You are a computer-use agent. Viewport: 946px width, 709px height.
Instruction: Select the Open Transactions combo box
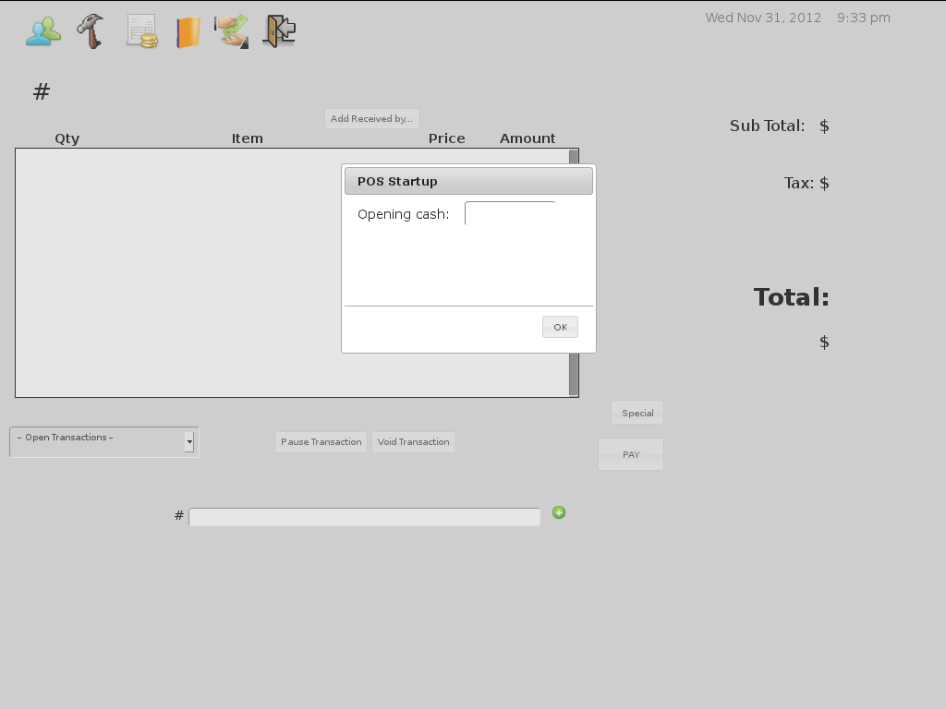pos(97,441)
